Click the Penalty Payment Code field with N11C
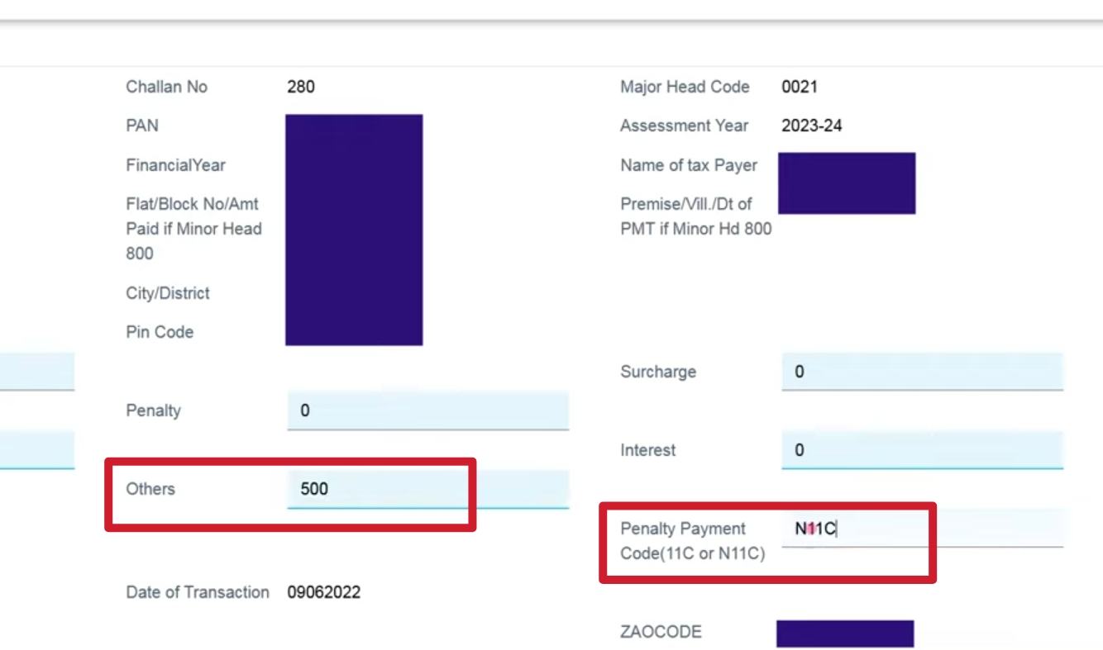This screenshot has height=650, width=1103. click(922, 529)
